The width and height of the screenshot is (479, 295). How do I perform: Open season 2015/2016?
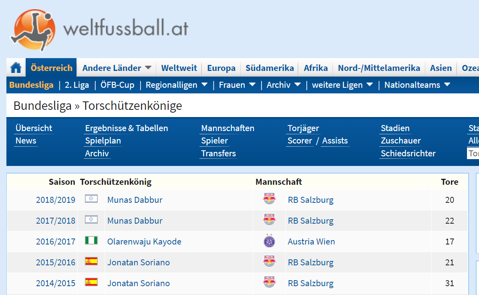[x=56, y=262]
